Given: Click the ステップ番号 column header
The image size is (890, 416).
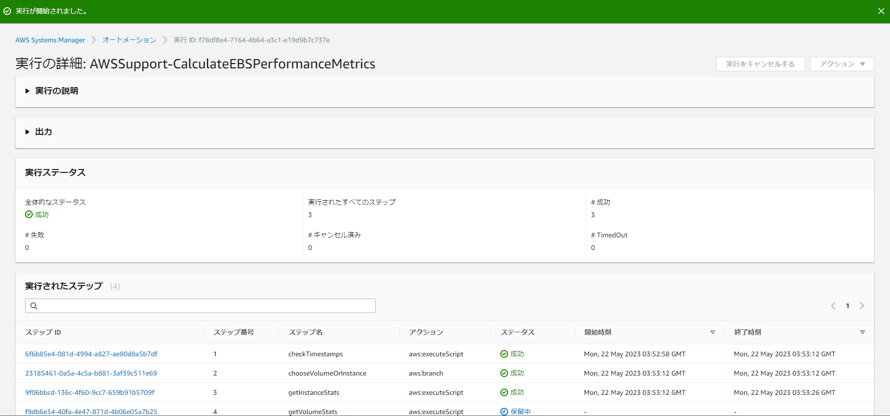Looking at the screenshot, I should click(234, 332).
